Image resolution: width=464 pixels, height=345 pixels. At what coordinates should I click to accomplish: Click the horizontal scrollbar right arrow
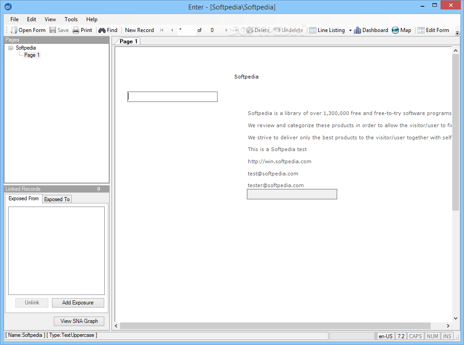[x=448, y=326]
